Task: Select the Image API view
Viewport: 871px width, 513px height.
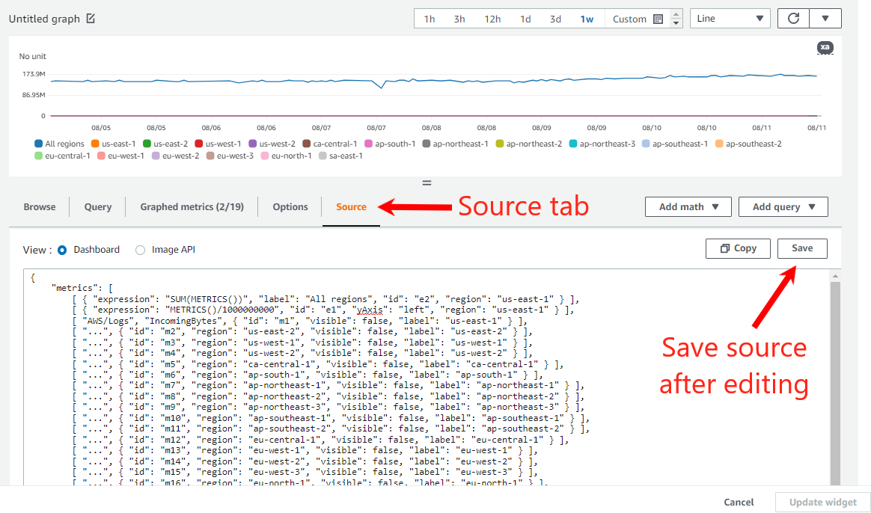Action: [140, 251]
